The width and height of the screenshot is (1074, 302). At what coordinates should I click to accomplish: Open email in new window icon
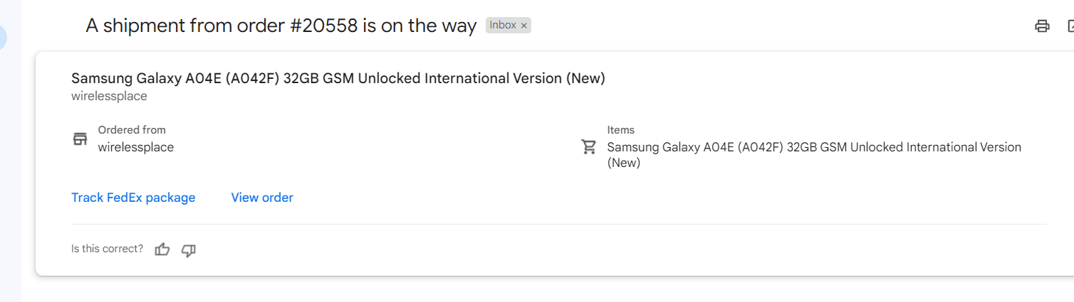(1070, 26)
